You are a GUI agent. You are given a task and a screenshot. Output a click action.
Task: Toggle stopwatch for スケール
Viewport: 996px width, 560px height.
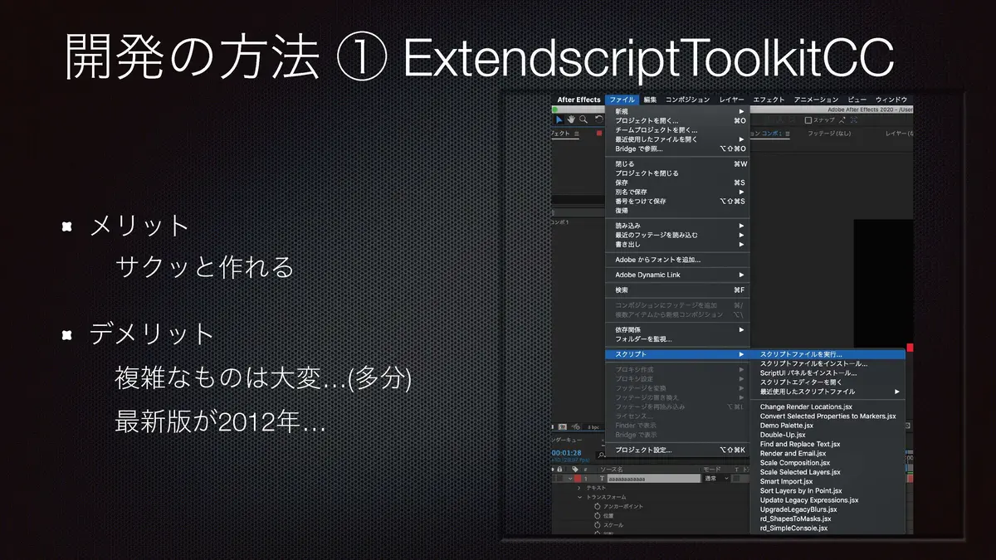tap(598, 525)
